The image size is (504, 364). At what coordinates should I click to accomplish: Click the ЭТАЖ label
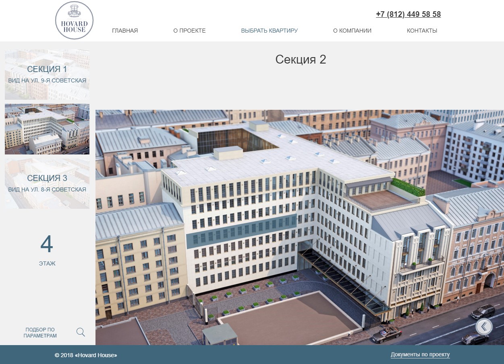[x=47, y=263]
